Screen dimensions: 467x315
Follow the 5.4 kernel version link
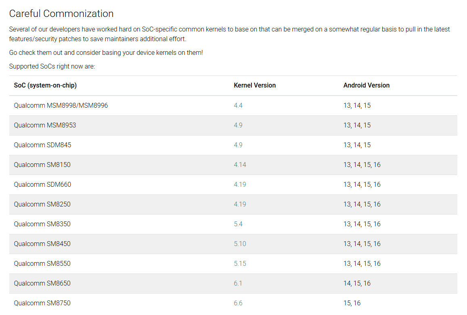(238, 224)
